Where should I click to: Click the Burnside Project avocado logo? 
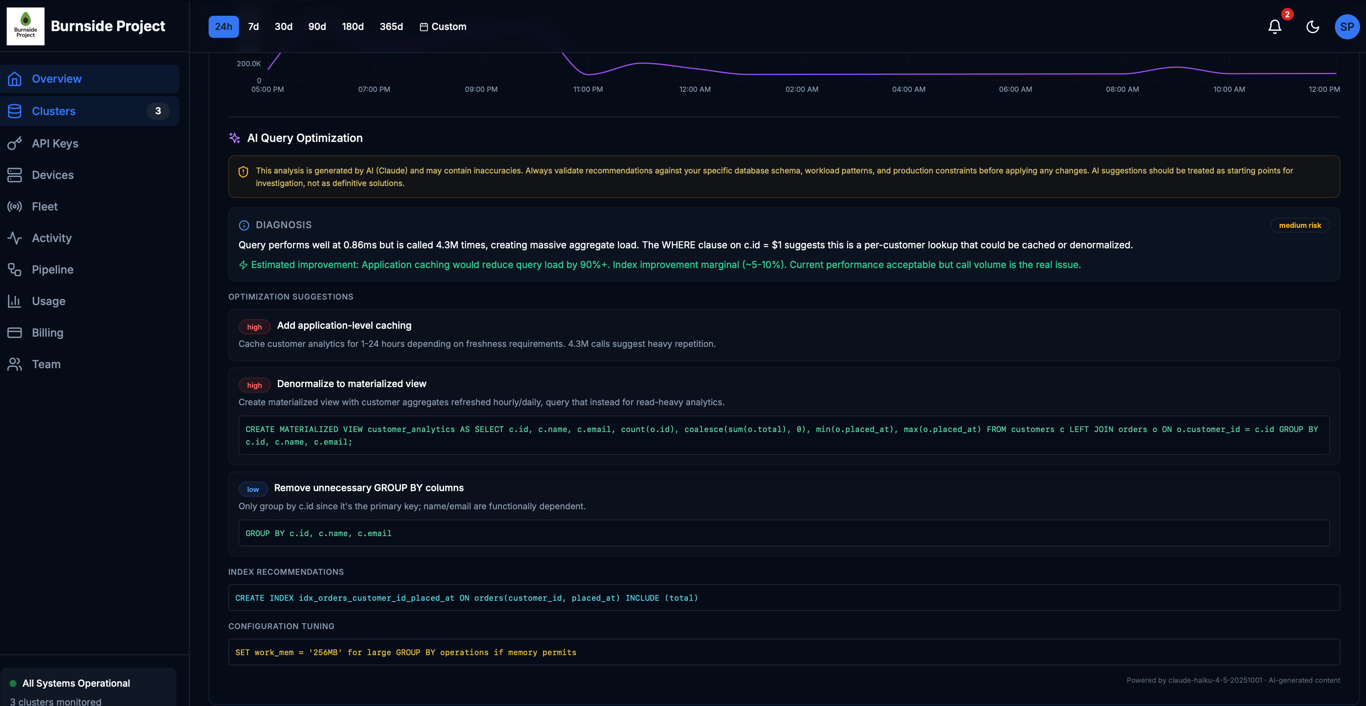(26, 26)
